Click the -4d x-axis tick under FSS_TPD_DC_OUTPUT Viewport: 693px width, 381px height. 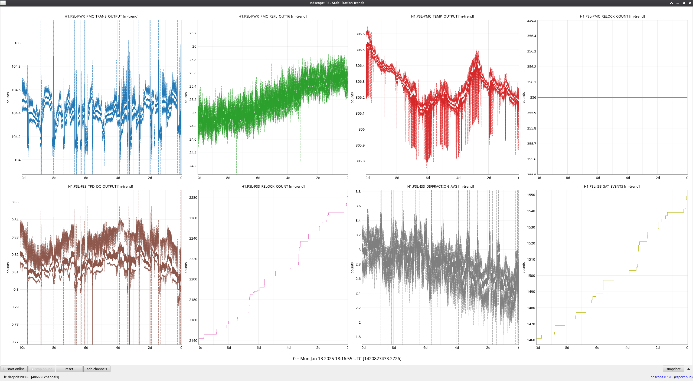pyautogui.click(x=117, y=347)
